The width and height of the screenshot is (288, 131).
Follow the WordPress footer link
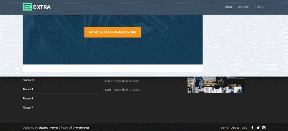[82, 128]
